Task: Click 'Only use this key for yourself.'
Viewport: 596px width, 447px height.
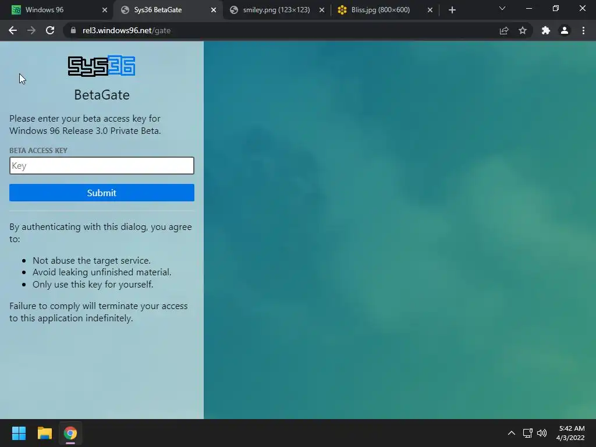Action: click(93, 284)
